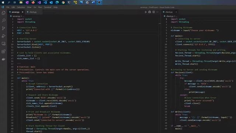The width and height of the screenshot is (236, 133).
Task: Open Task View on the taskbar
Action: [x=15, y=3]
